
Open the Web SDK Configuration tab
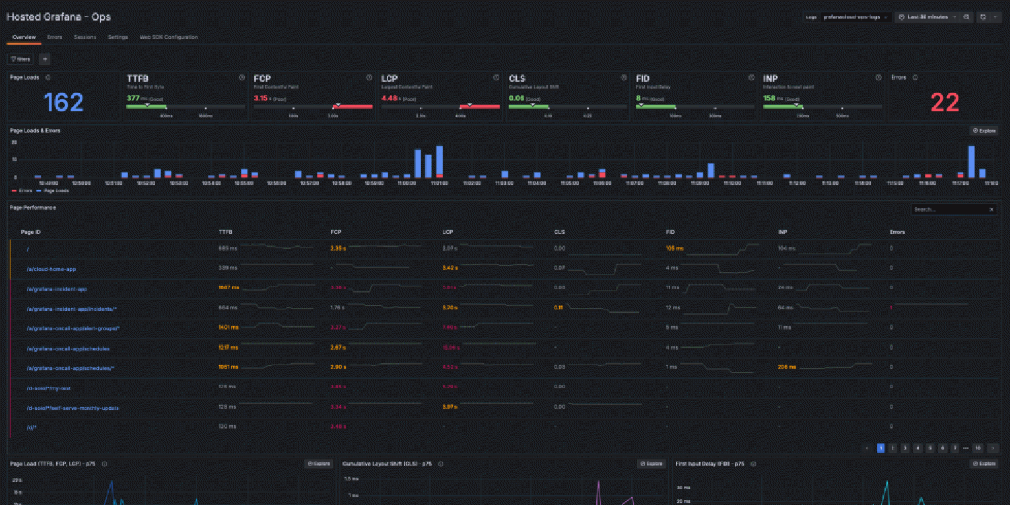coord(168,37)
